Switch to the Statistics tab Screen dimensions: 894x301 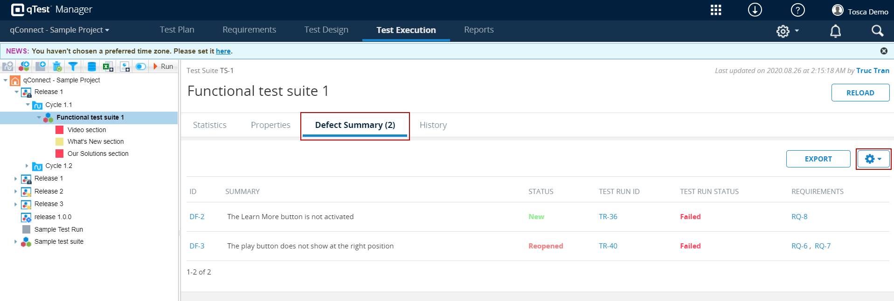point(209,125)
